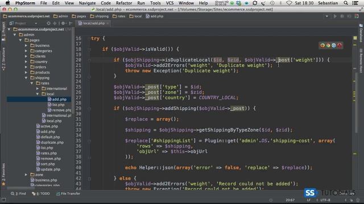Collapse the ecommerce.ssdproject.net root folder
This screenshot has height=204, width=364.
(x=9, y=29)
